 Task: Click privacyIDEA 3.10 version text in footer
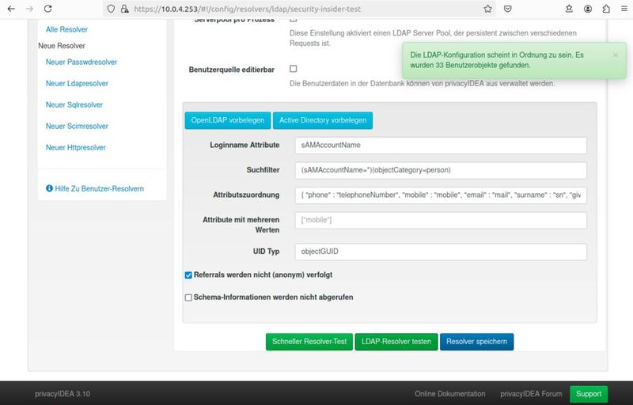[63, 394]
